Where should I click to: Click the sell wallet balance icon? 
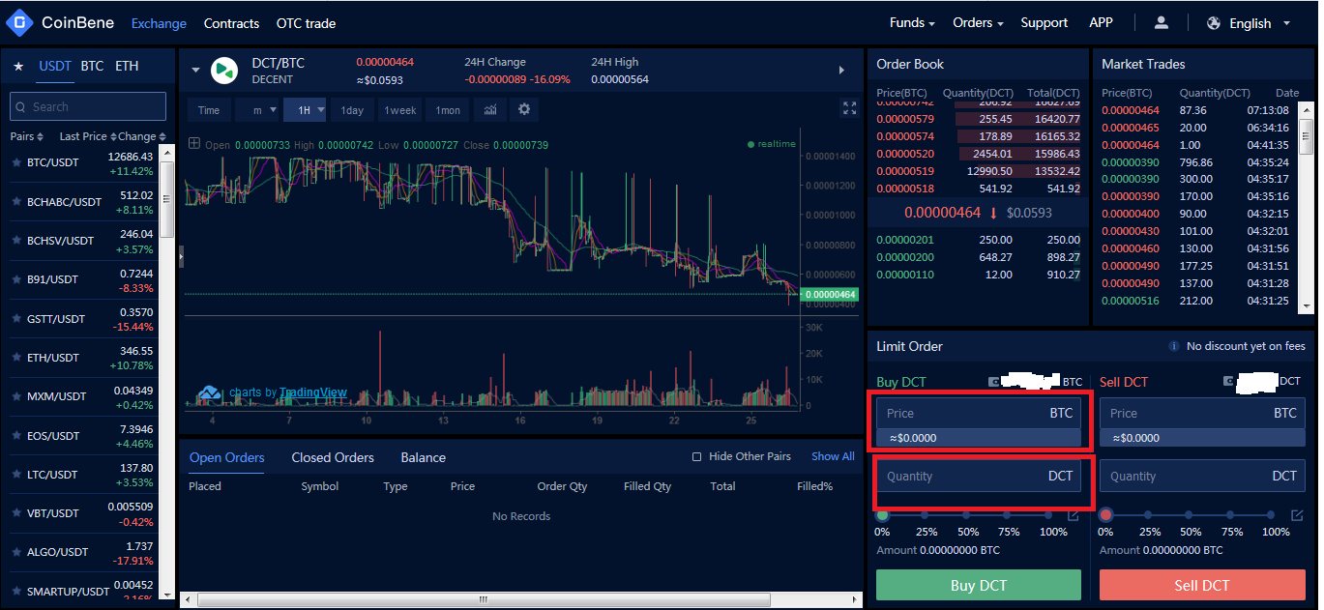point(1229,382)
